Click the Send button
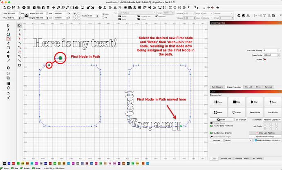The height and width of the screenshot is (170, 282). click(273, 102)
